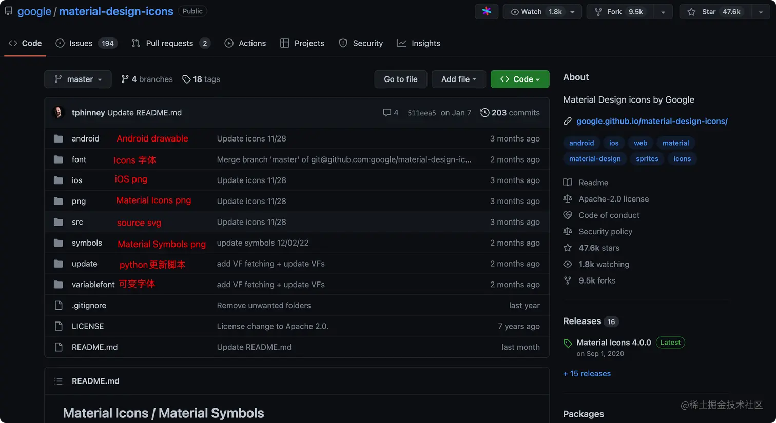Viewport: 776px width, 423px height.
Task: Click the .gitignore file icon
Action: pyautogui.click(x=59, y=306)
